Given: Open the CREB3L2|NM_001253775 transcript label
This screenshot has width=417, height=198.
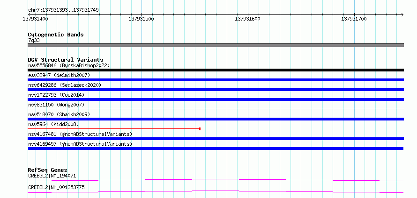Looking at the screenshot, I should (56, 187).
